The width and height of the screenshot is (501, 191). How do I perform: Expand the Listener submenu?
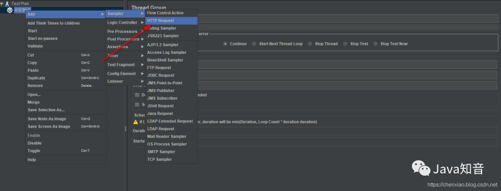click(x=125, y=81)
